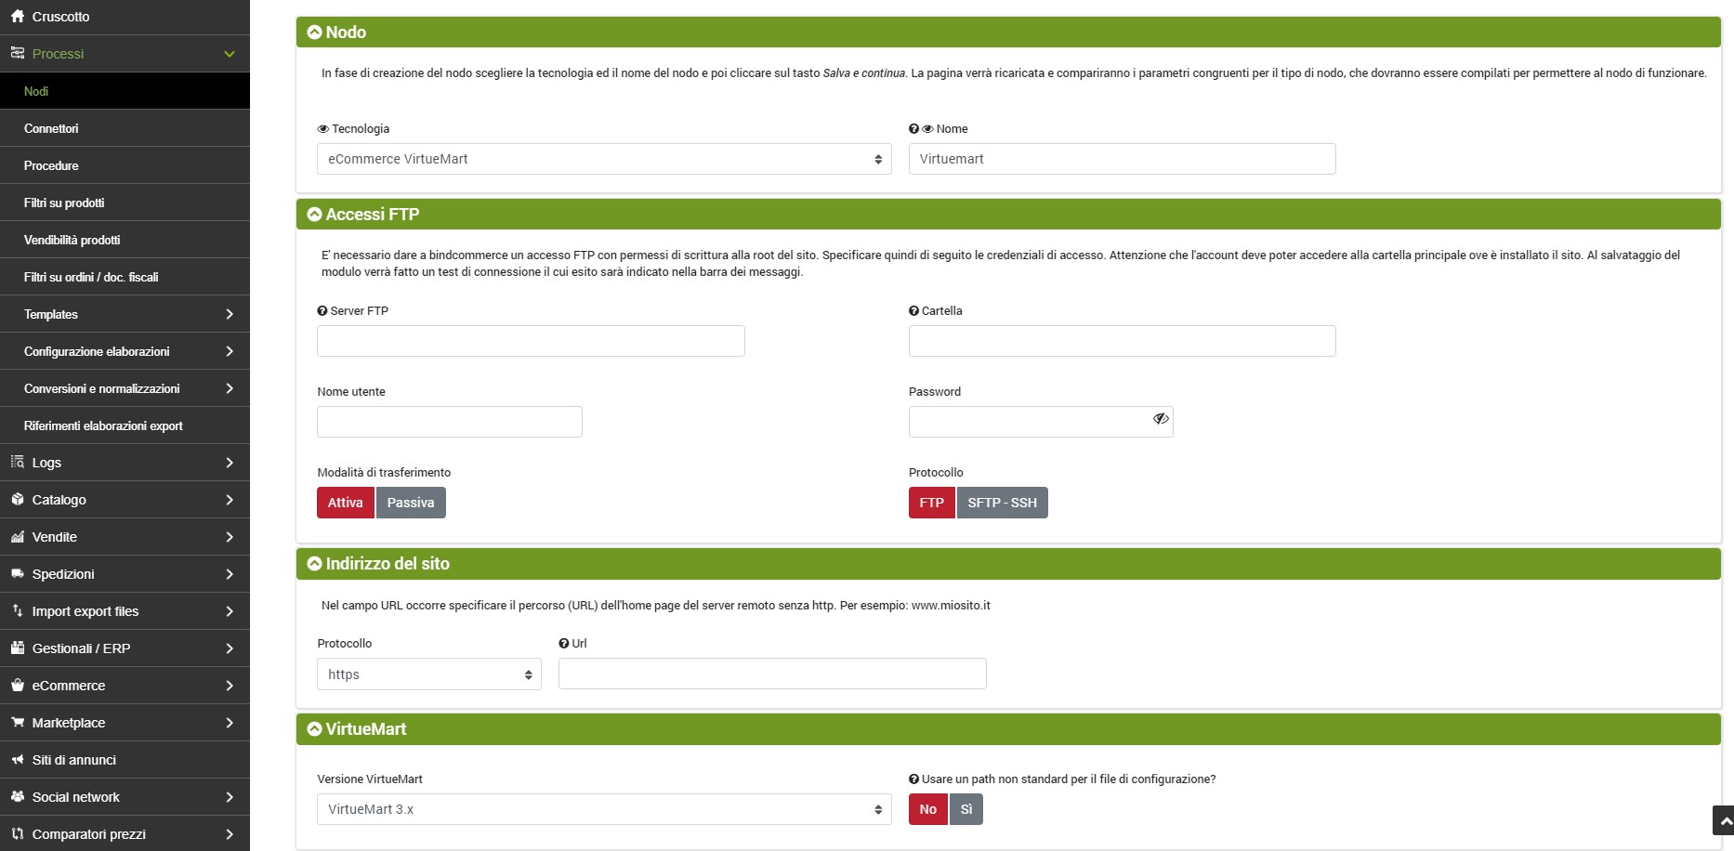This screenshot has height=851, width=1734.
Task: Open the Tecnologia dropdown
Action: (604, 159)
